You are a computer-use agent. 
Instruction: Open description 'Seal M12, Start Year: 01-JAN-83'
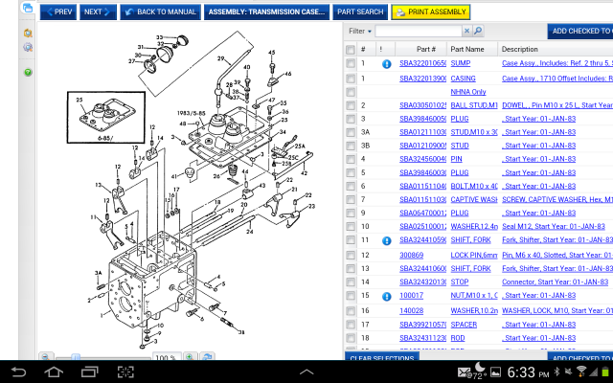pos(554,227)
